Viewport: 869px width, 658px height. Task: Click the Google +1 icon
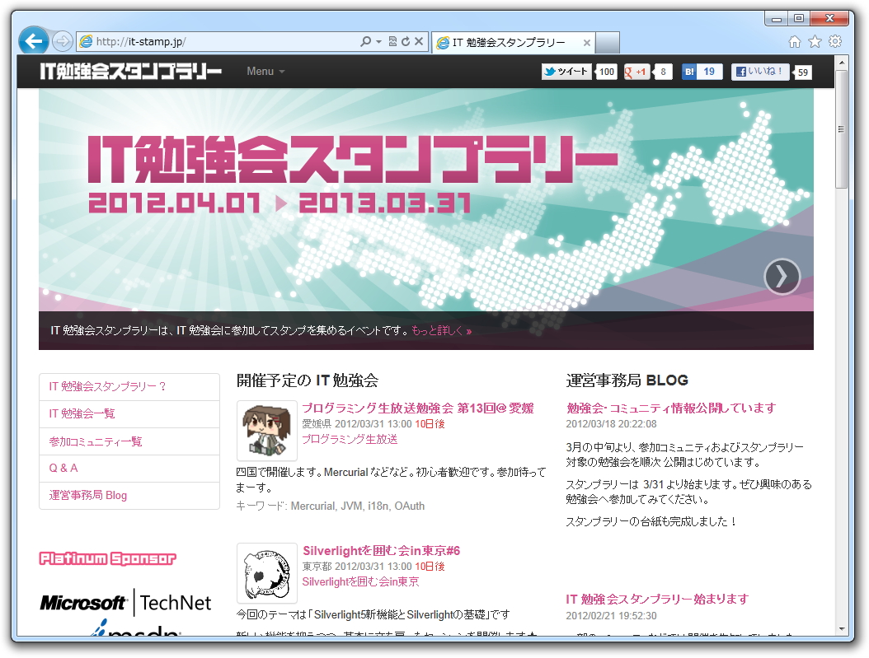(635, 72)
